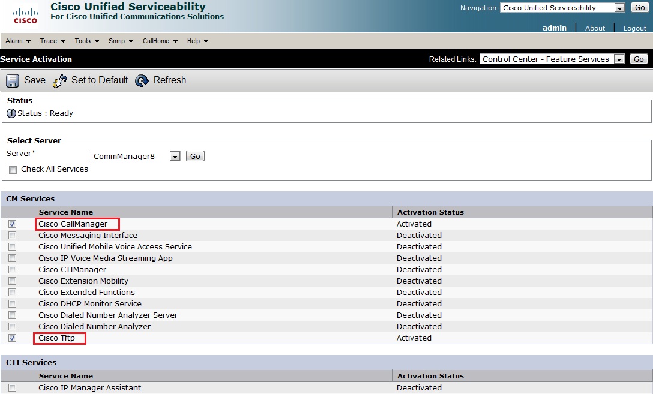
Task: Click the Cisco DHCP Monitor Service name
Action: [x=90, y=303]
